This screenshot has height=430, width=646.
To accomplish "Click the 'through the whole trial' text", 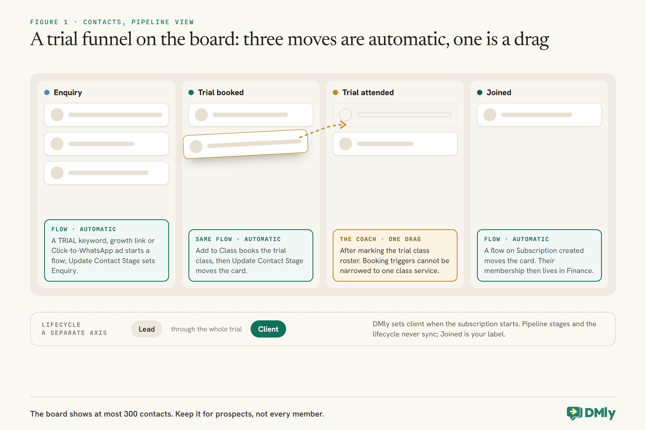I will (x=206, y=329).
